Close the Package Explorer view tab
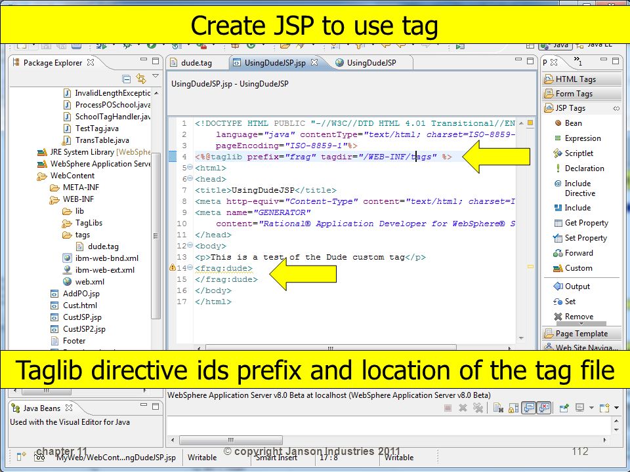This screenshot has height=472, width=630. [x=91, y=62]
